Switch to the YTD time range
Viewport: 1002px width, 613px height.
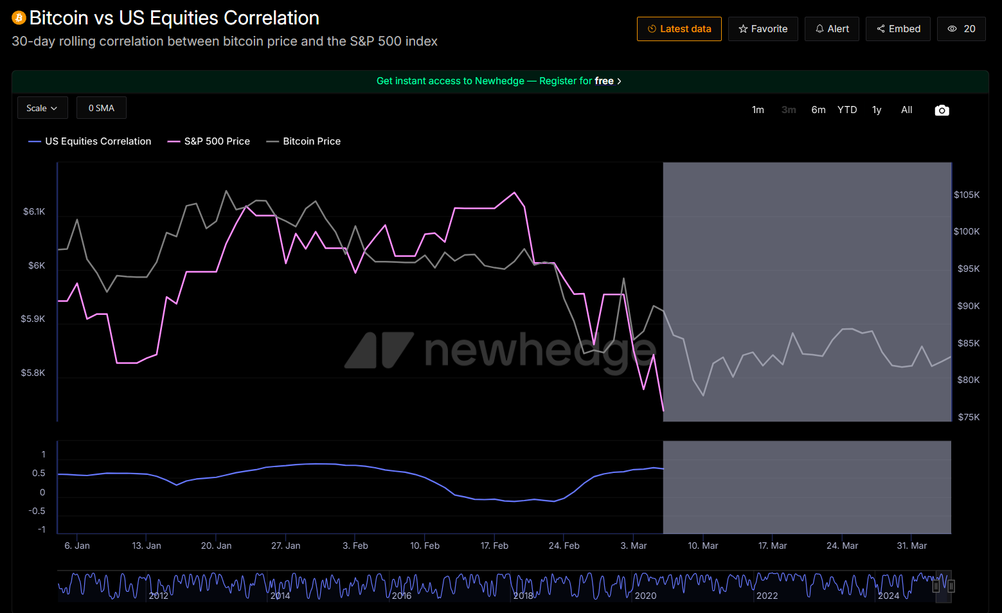pos(847,110)
